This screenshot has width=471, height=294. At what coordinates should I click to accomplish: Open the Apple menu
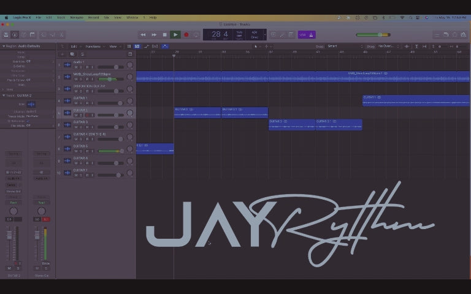[6, 18]
